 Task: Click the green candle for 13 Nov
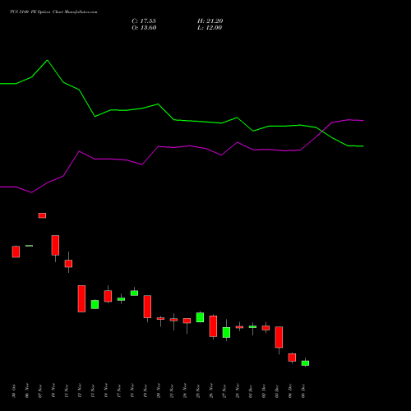(95, 304)
